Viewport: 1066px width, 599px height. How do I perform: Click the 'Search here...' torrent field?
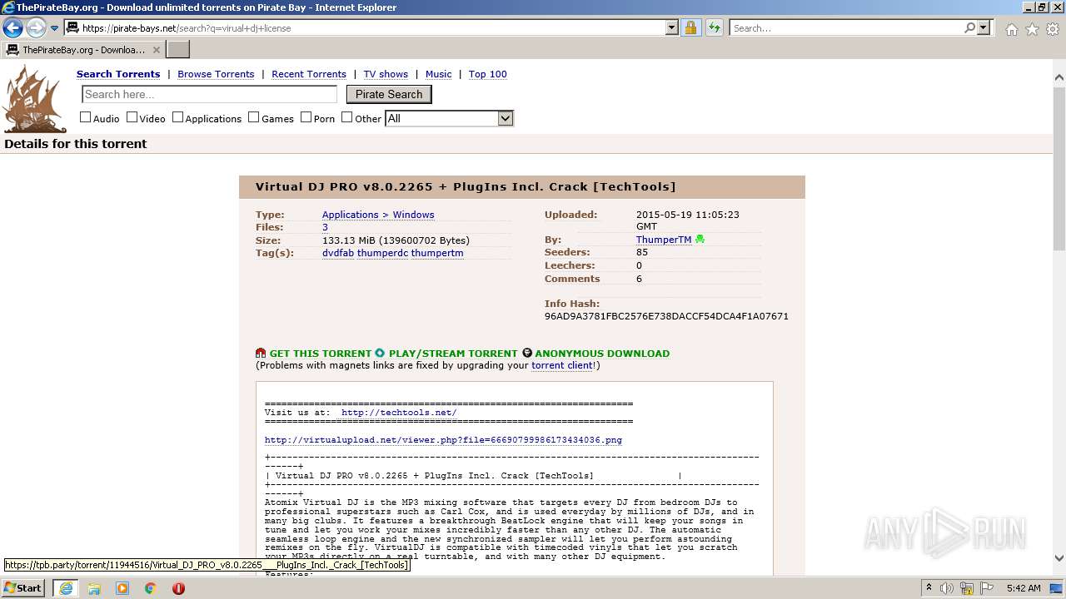[210, 94]
